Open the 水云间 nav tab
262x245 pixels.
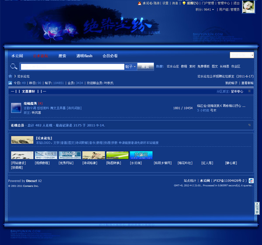[x=17, y=56]
